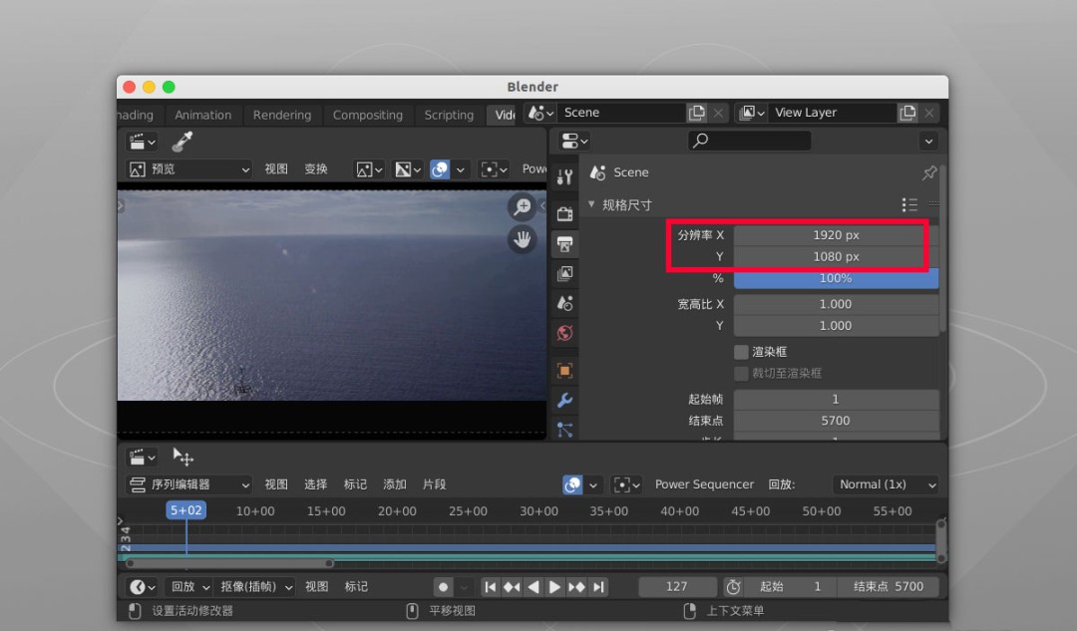This screenshot has height=631, width=1077.
Task: Open the Object properties orange square tab
Action: (564, 371)
